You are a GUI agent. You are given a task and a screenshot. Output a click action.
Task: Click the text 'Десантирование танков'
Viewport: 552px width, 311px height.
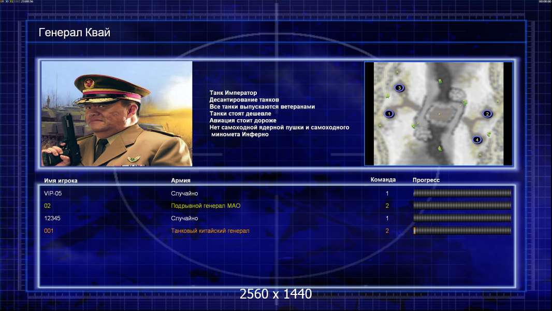click(x=244, y=100)
